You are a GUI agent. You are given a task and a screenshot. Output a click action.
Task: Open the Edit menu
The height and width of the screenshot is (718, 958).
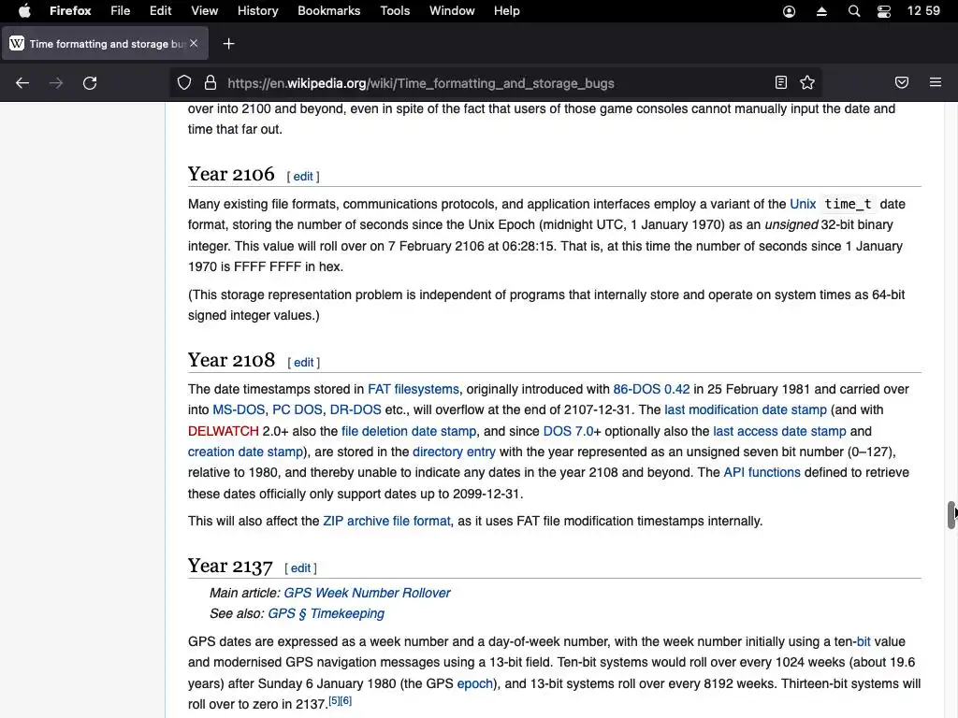160,11
